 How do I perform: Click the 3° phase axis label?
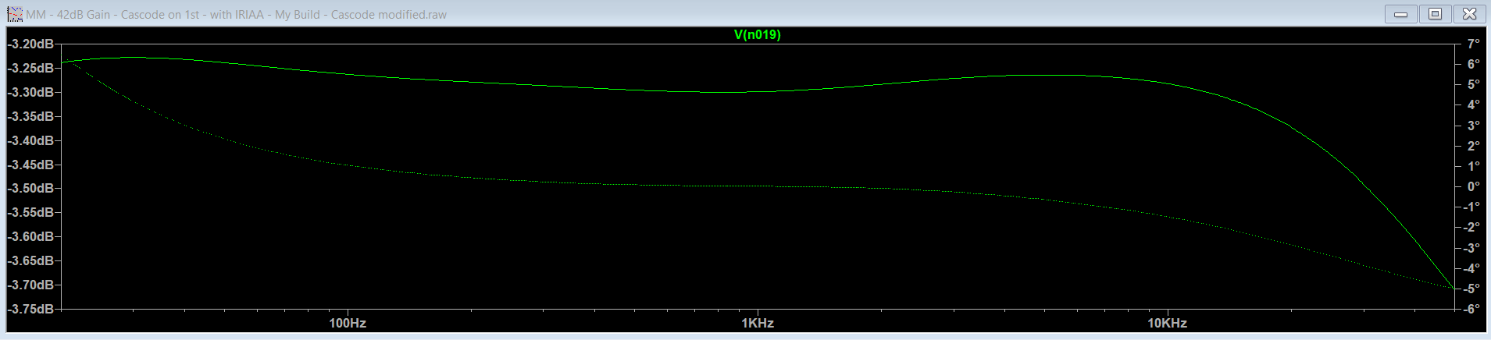coord(1473,126)
